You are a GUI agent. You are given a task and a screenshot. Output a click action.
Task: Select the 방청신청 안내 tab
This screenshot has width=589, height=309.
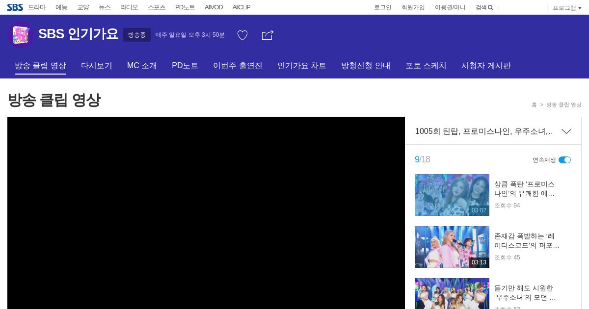366,66
